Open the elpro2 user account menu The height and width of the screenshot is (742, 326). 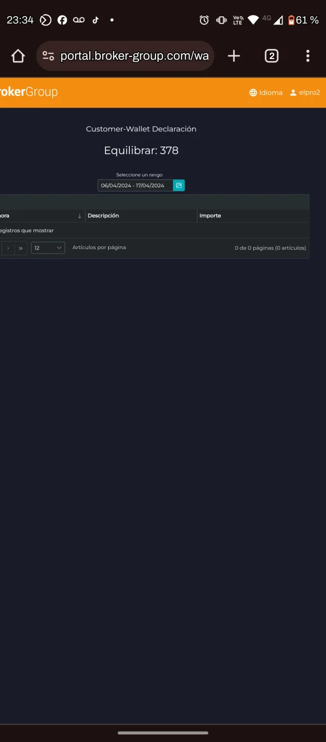305,93
